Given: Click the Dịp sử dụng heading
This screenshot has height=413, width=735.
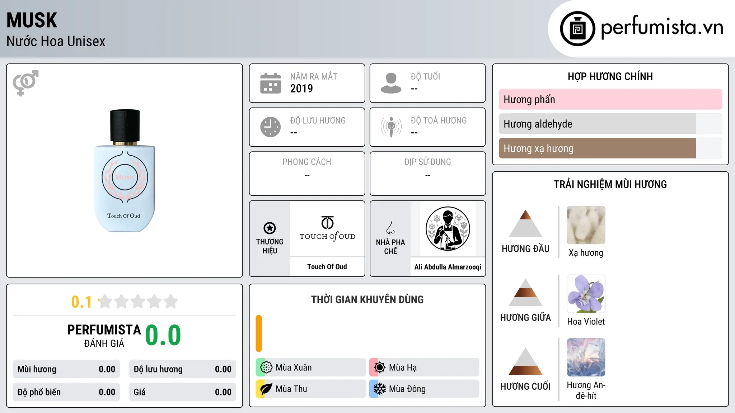Looking at the screenshot, I should (x=428, y=162).
